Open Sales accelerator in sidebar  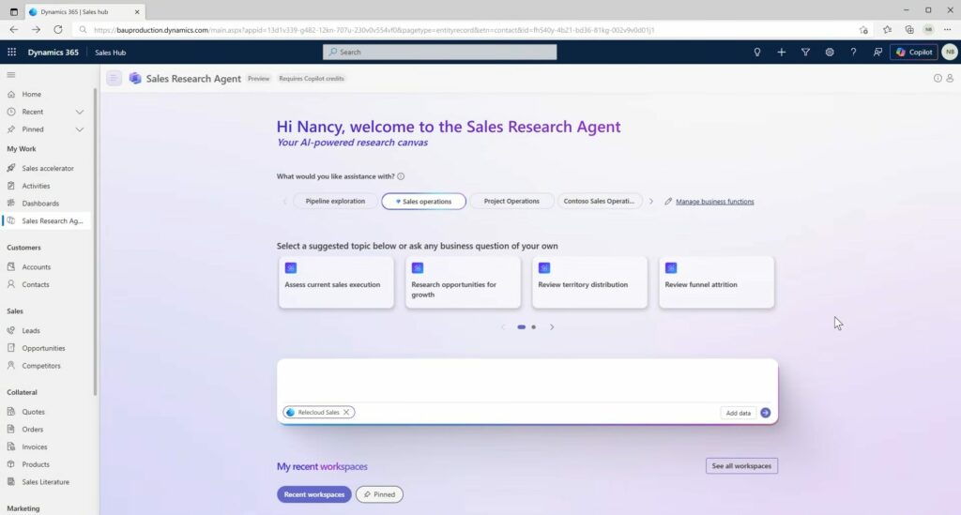pyautogui.click(x=47, y=169)
